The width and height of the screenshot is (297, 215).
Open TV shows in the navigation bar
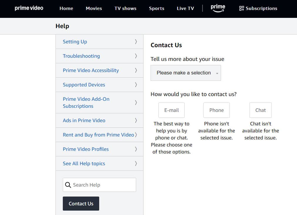(125, 8)
